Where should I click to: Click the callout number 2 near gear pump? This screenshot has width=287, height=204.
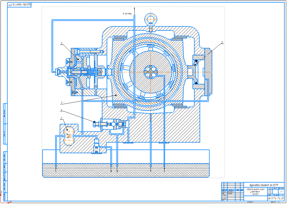pos(62,118)
